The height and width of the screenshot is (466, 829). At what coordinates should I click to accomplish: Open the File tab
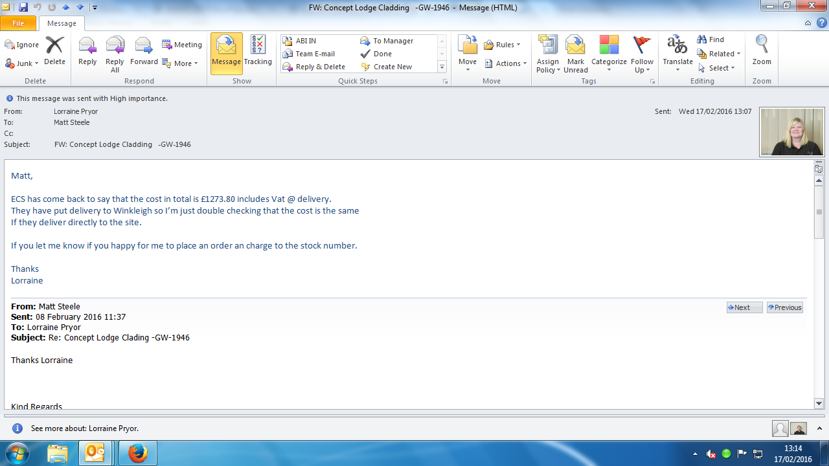point(18,23)
